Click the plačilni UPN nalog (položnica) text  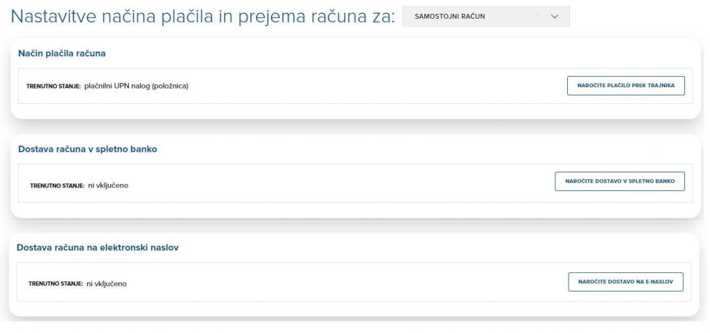click(x=136, y=86)
